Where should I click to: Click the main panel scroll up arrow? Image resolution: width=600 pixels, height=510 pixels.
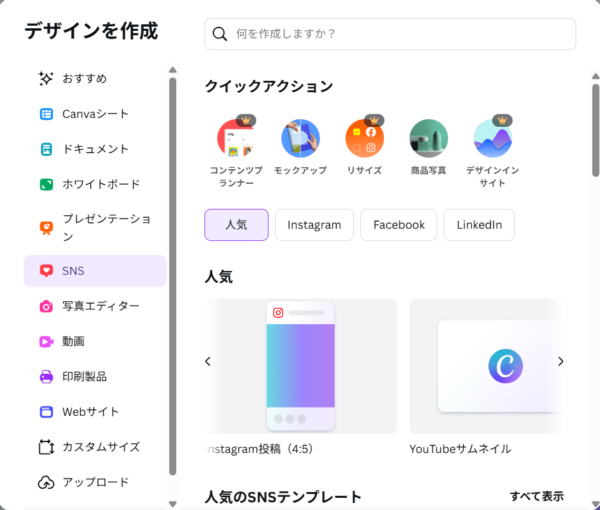(x=596, y=76)
